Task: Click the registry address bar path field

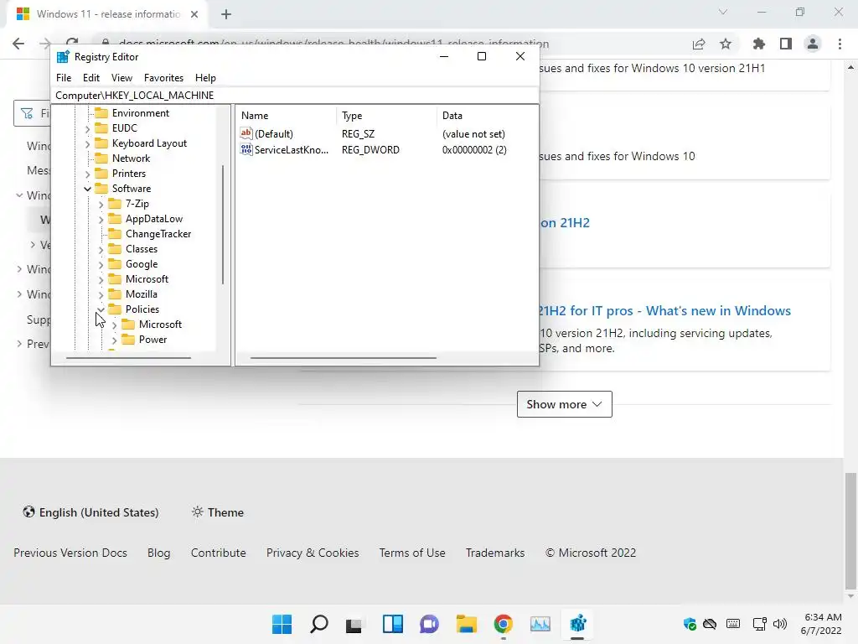Action: tap(294, 96)
